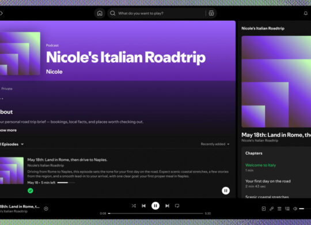
Task: Jump to the Scenic coastal stretches chapter
Action: coord(267,197)
